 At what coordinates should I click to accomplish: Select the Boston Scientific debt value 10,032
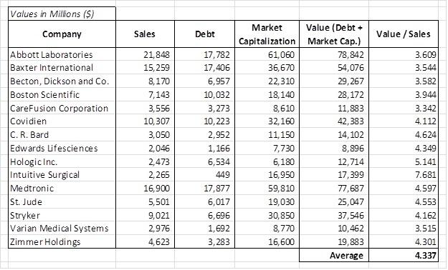[x=204, y=94]
